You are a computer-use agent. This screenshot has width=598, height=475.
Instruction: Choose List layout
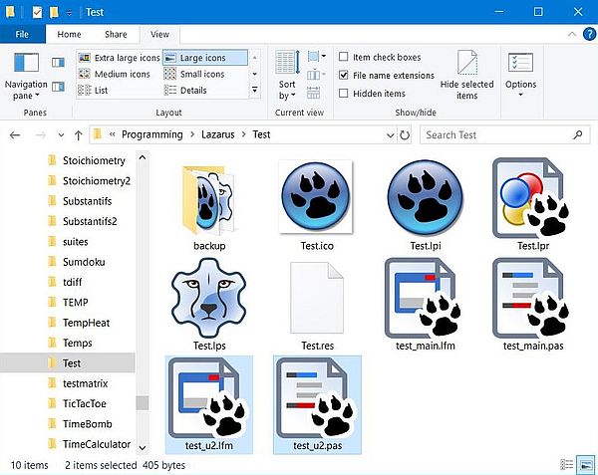click(x=93, y=91)
